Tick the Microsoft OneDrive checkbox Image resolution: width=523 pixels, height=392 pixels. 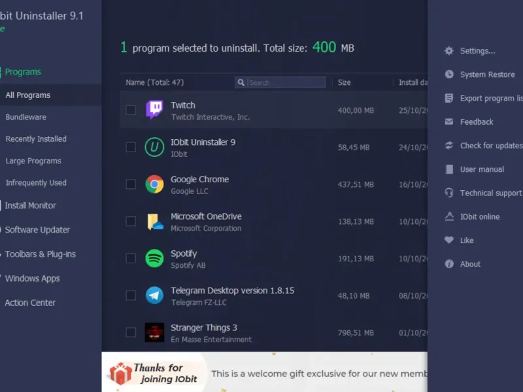click(131, 221)
